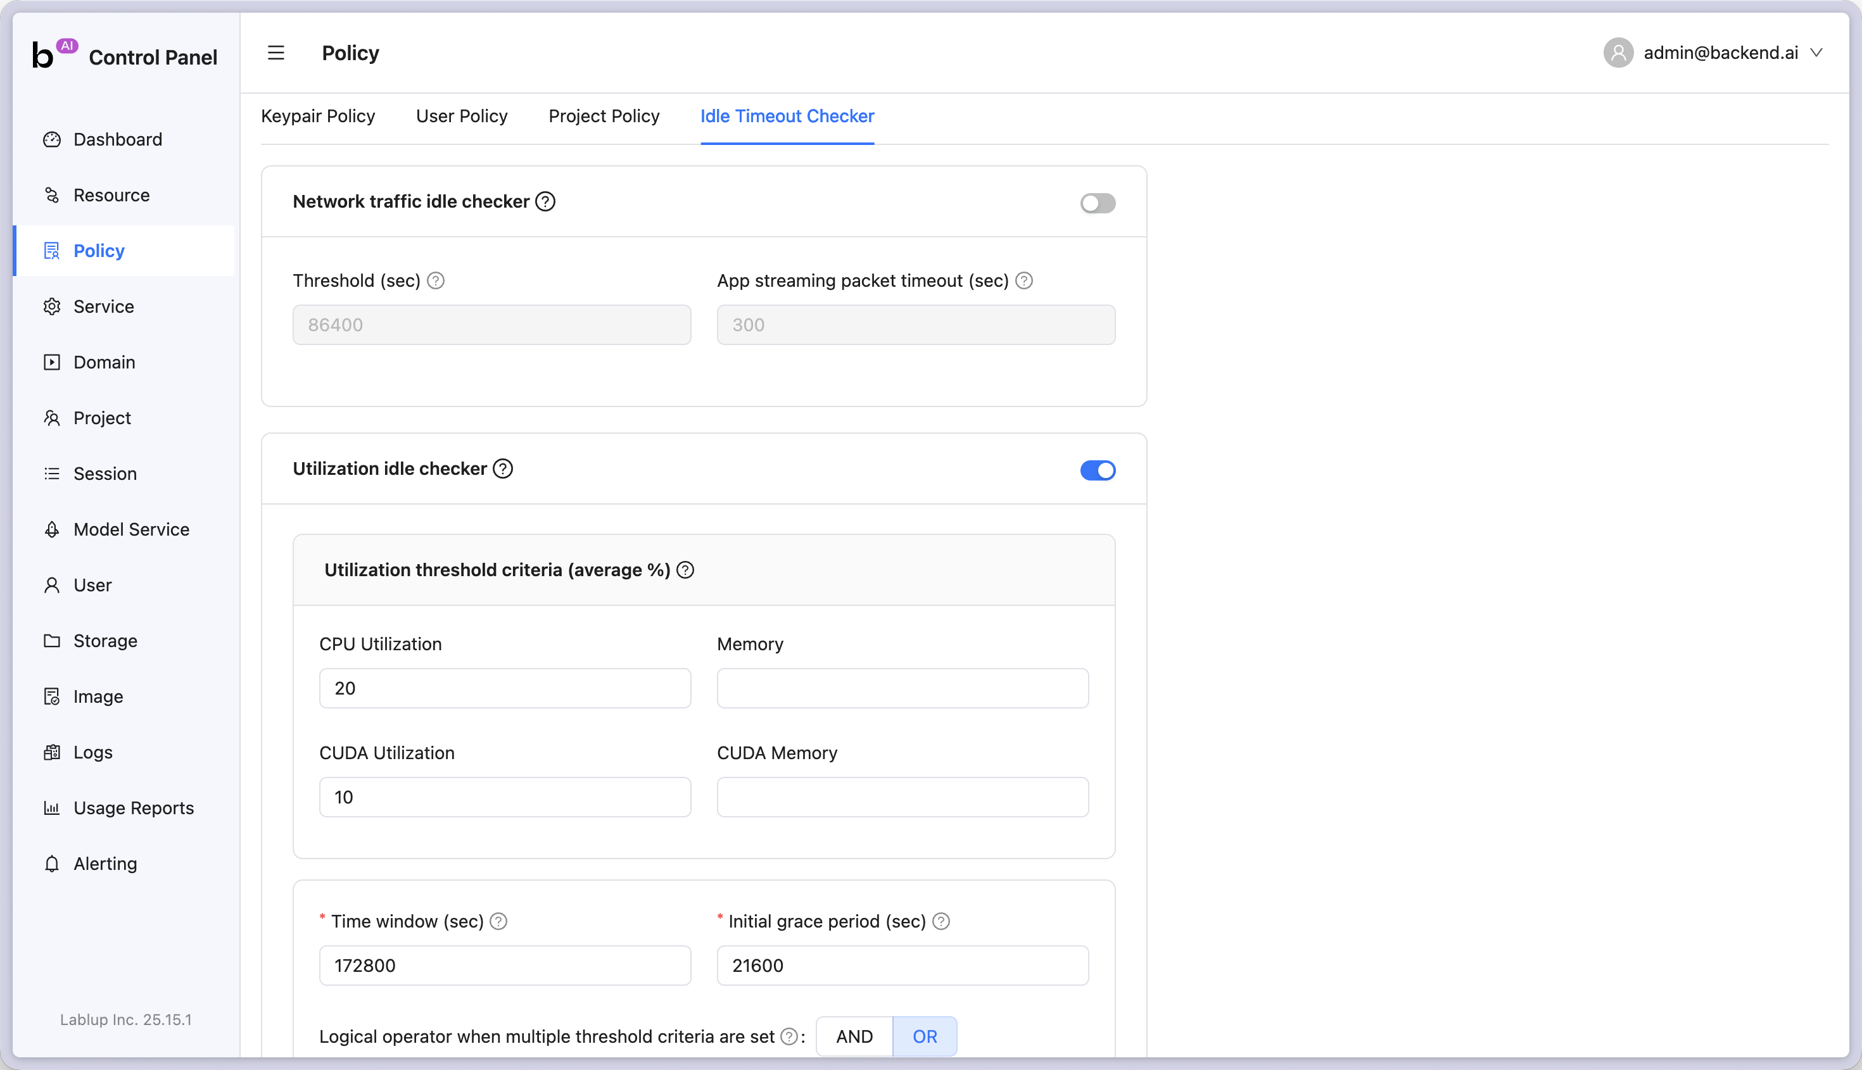Viewport: 1862px width, 1070px height.
Task: Click the help icon beside Network traffic idle checker
Action: tap(545, 201)
